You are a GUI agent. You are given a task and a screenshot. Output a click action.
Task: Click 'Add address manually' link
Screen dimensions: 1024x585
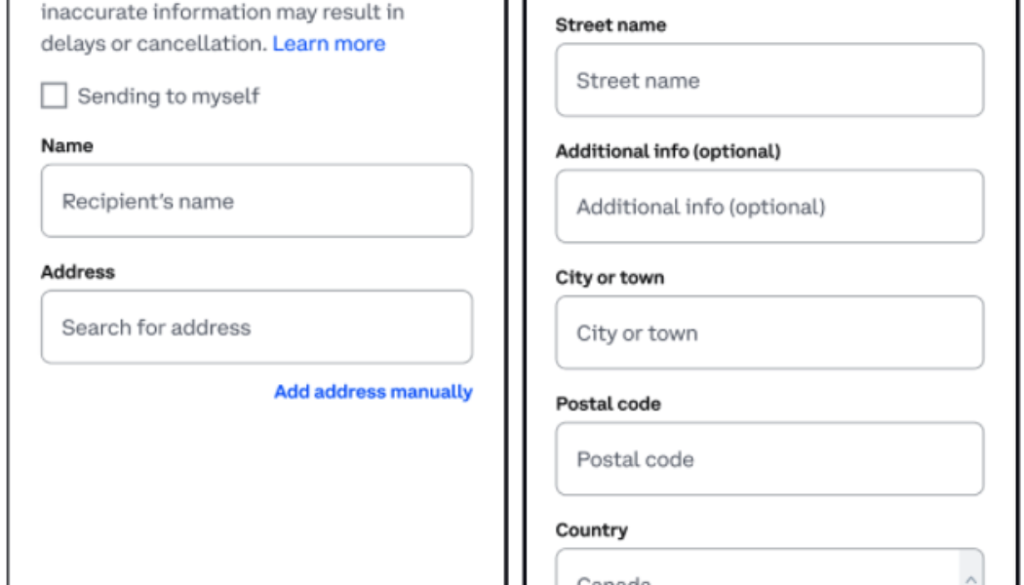(x=373, y=392)
